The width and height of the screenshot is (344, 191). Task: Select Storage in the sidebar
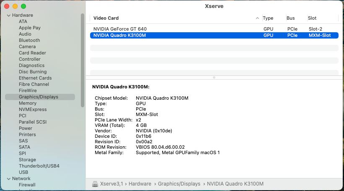(27, 160)
